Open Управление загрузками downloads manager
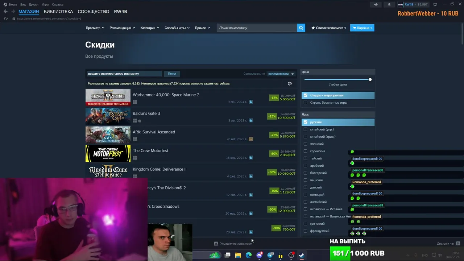 pyautogui.click(x=233, y=244)
